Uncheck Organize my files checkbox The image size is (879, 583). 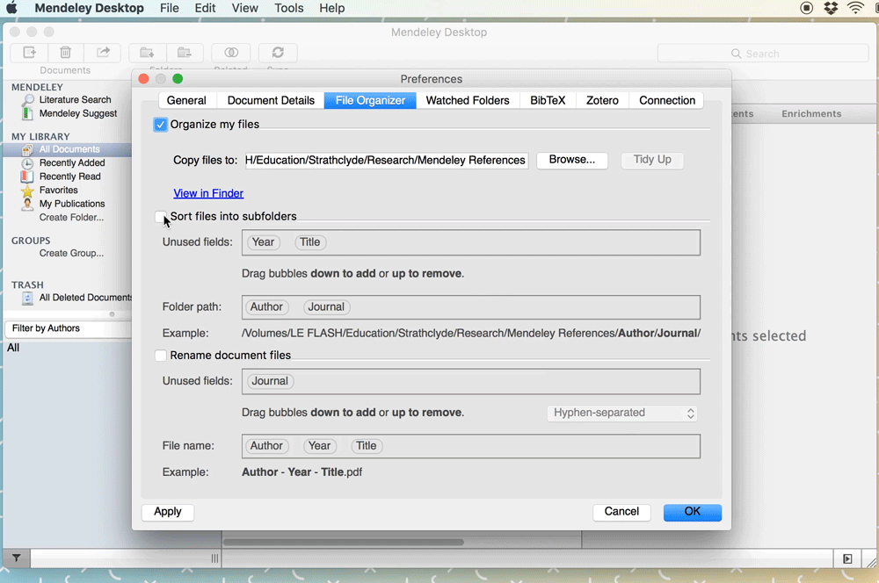160,125
